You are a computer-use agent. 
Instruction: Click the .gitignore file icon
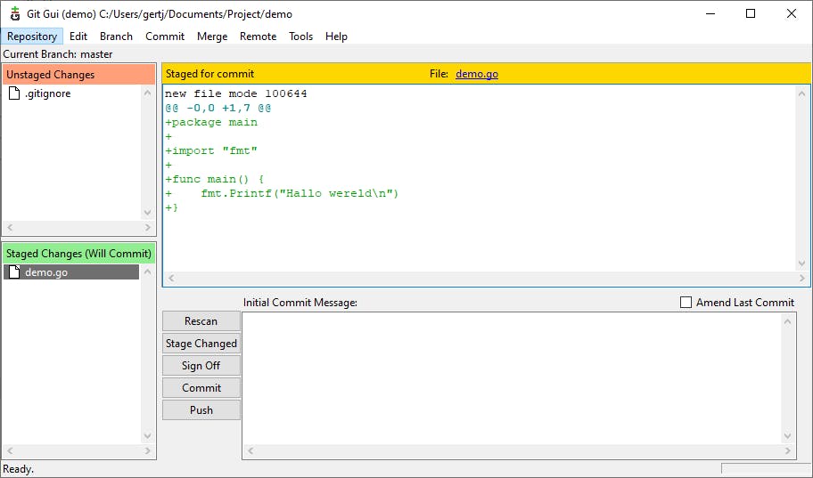click(x=14, y=93)
